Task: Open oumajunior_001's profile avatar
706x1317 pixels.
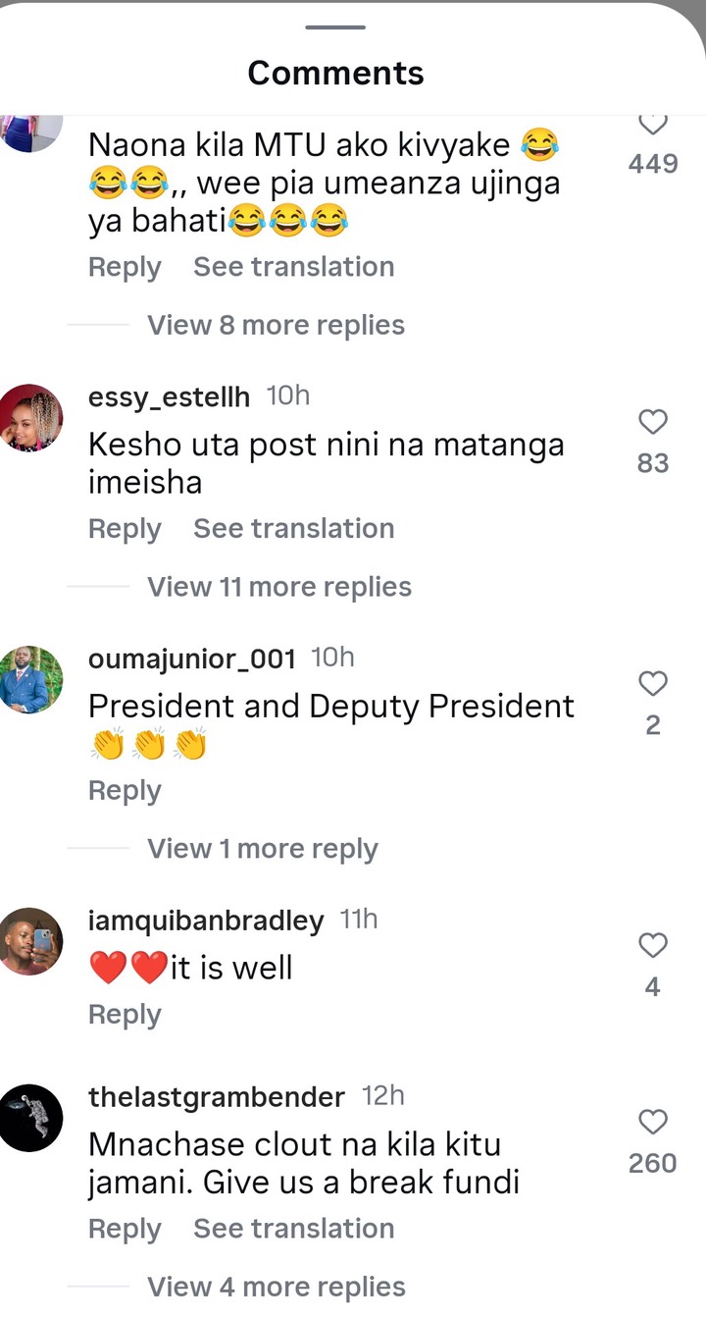Action: pyautogui.click(x=30, y=679)
